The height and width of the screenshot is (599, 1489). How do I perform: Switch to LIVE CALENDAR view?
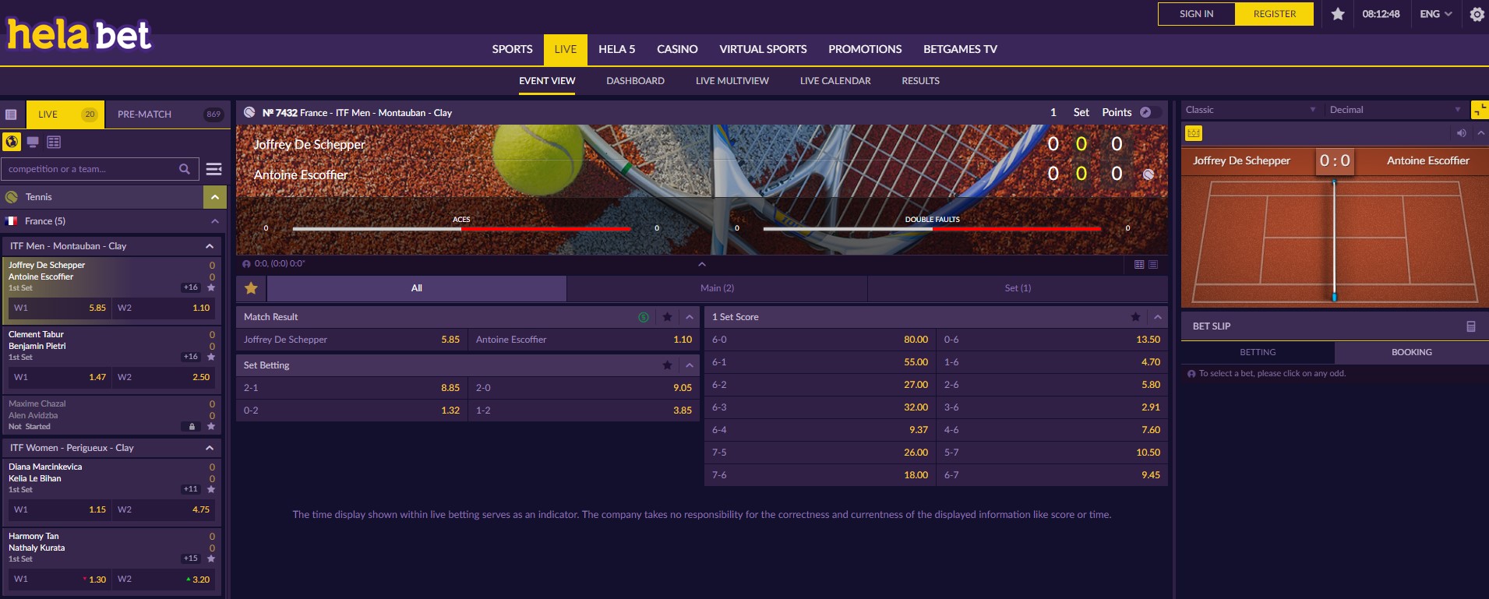pos(835,81)
